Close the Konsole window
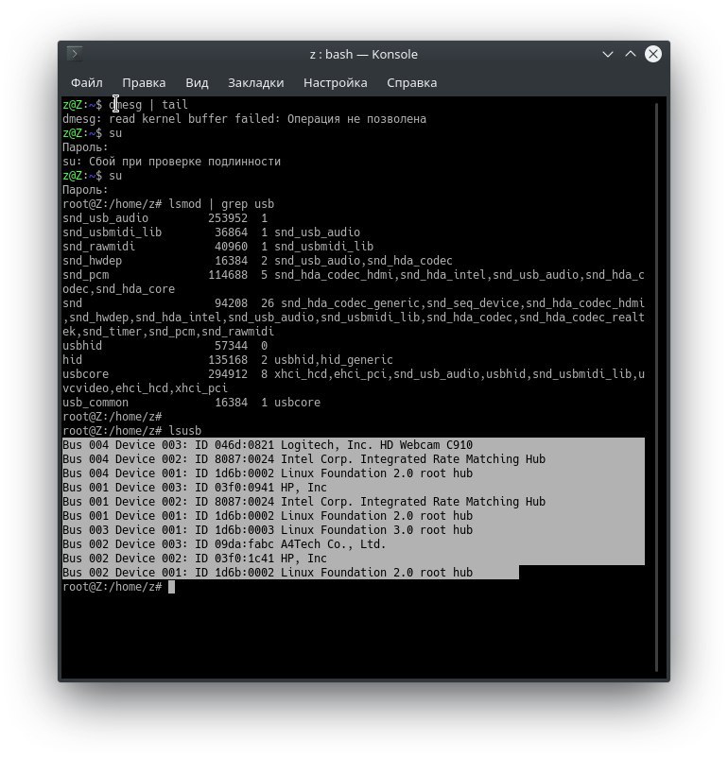Image resolution: width=728 pixels, height=757 pixels. (653, 54)
